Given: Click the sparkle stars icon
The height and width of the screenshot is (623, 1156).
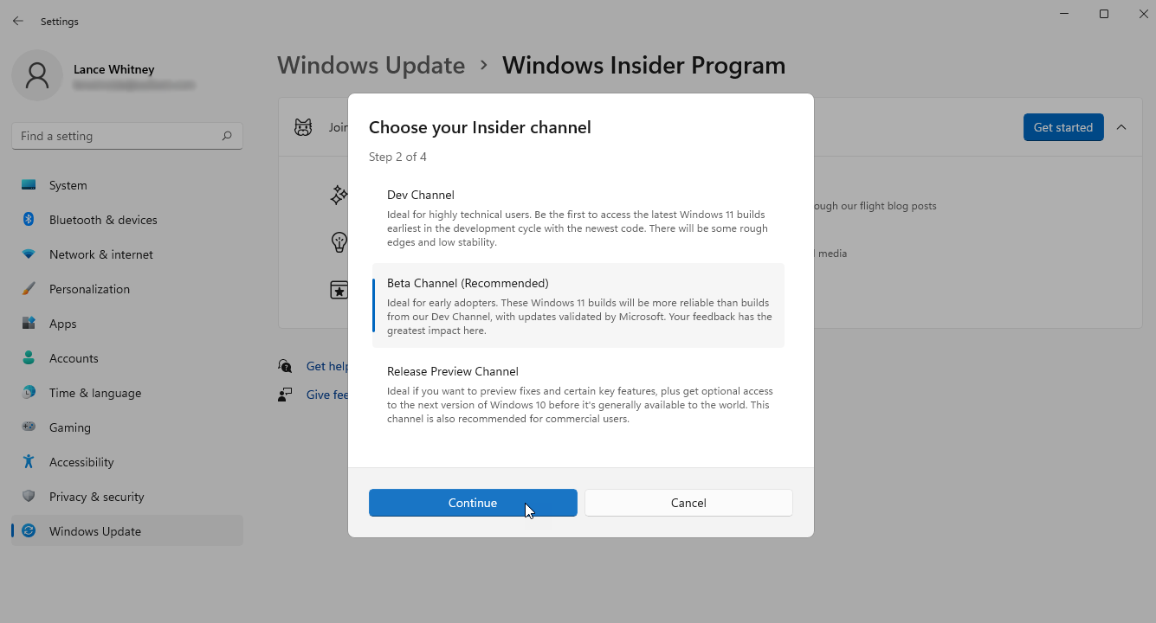Looking at the screenshot, I should [x=339, y=196].
